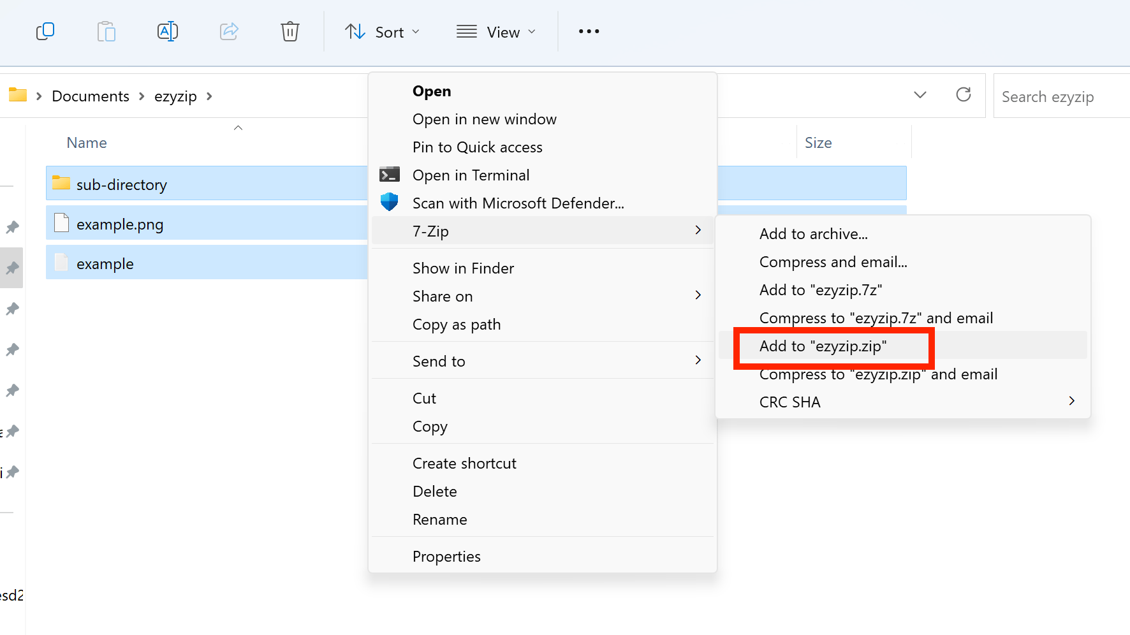The height and width of the screenshot is (635, 1130).
Task: Click Add to archive in the 7-Zip submenu
Action: click(x=813, y=233)
